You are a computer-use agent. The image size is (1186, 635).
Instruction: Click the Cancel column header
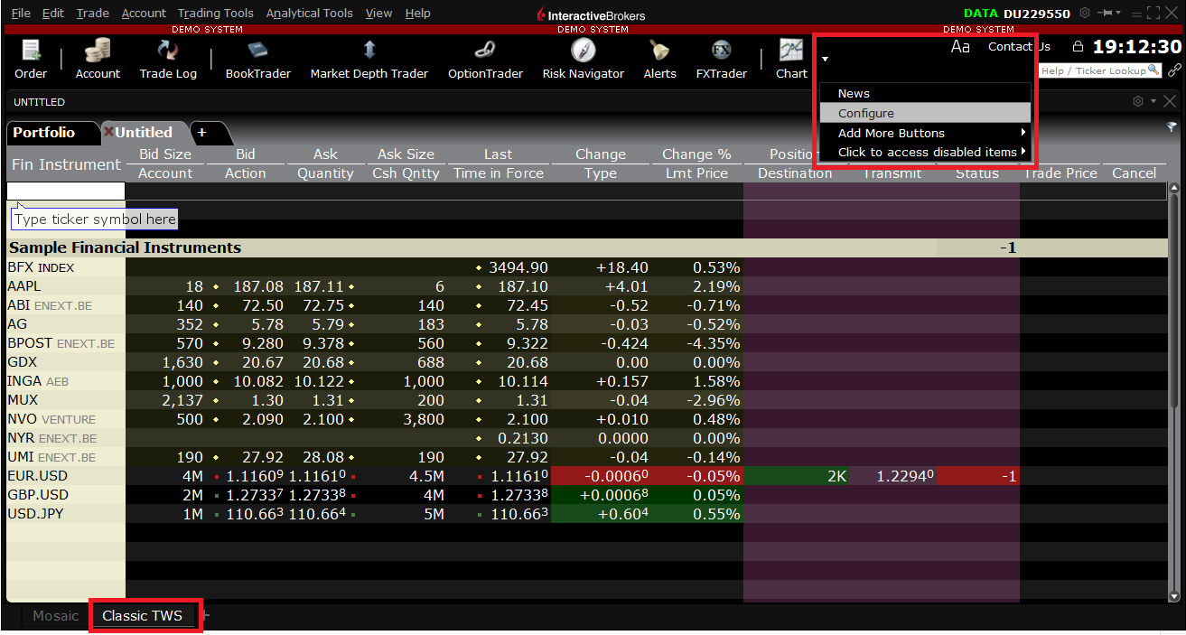1134,173
